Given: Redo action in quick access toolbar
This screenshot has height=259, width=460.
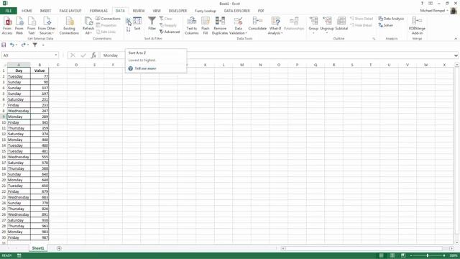Looking at the screenshot, I should click(x=24, y=45).
